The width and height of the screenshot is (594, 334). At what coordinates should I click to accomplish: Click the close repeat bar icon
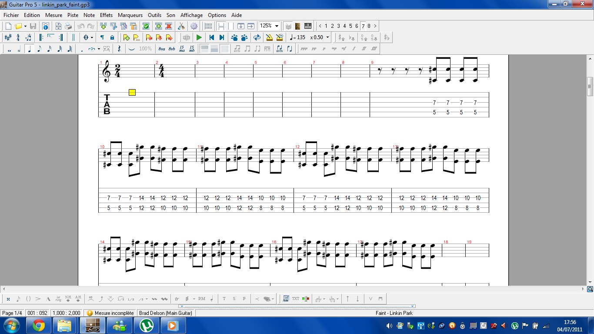tap(62, 37)
